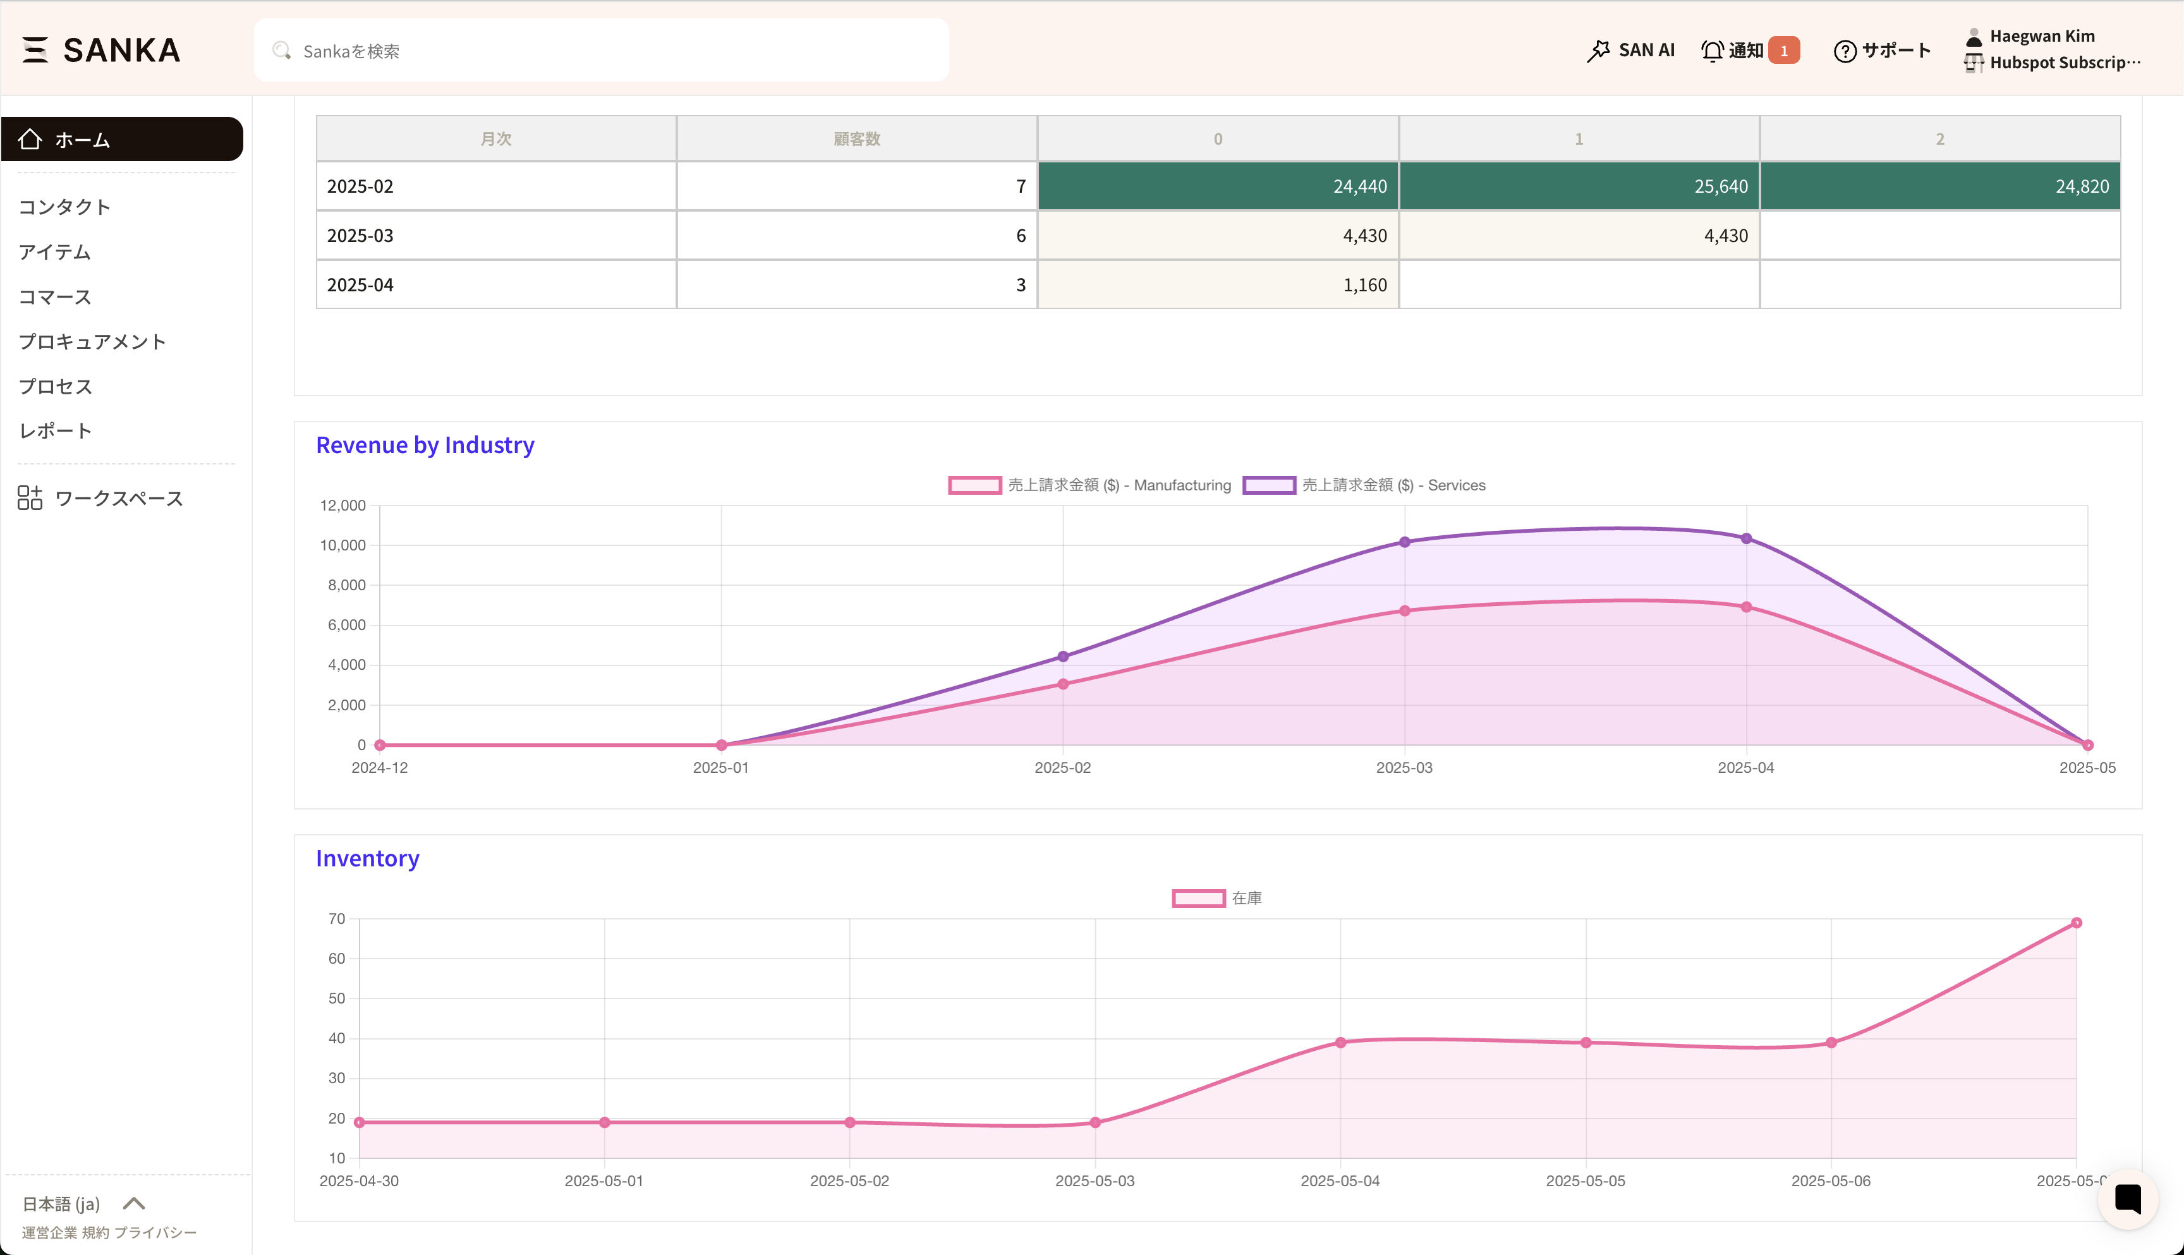The width and height of the screenshot is (2184, 1255).
Task: Click the hamburger menu icon beside SANKA
Action: (x=35, y=50)
